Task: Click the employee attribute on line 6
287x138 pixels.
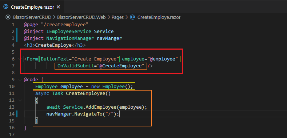Action: pos(133,59)
